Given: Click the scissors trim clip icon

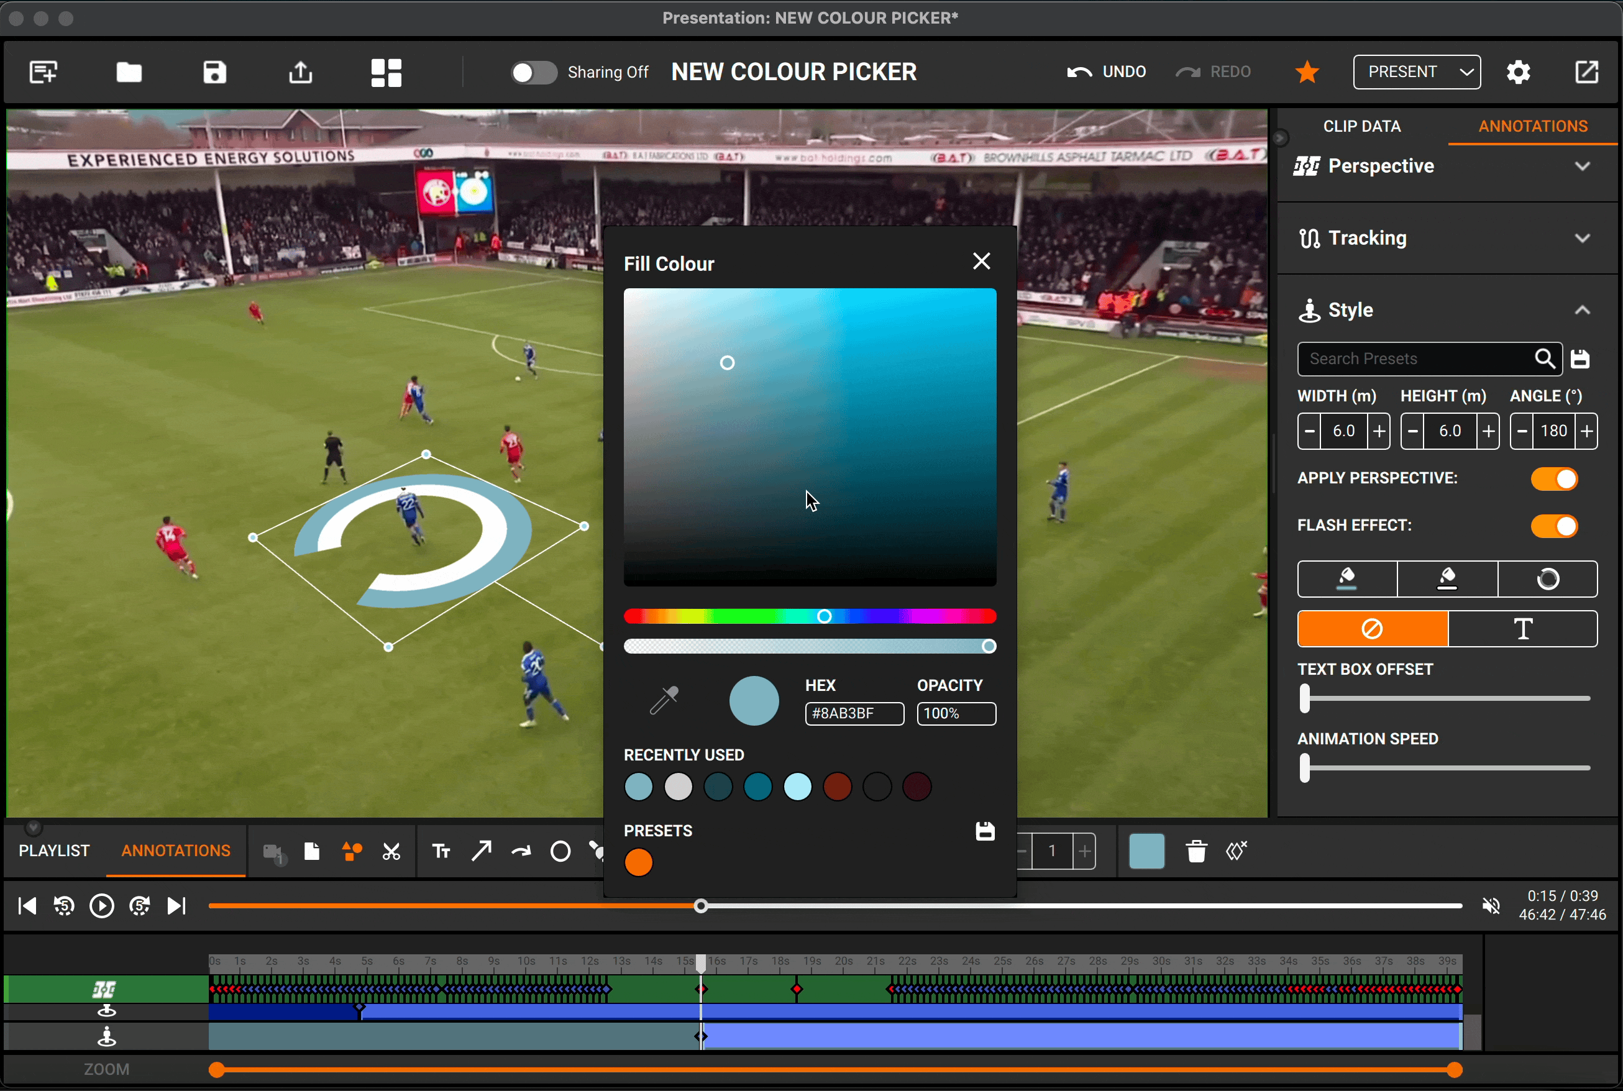Looking at the screenshot, I should (391, 851).
